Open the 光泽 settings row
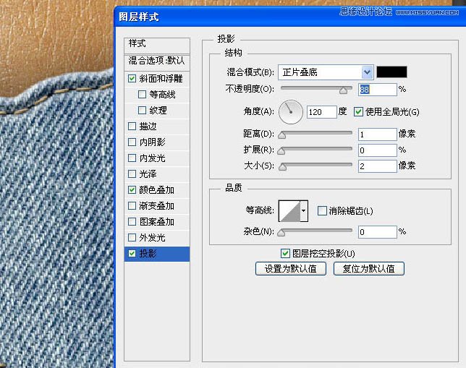Image resolution: width=466 pixels, height=368 pixels. 157,174
